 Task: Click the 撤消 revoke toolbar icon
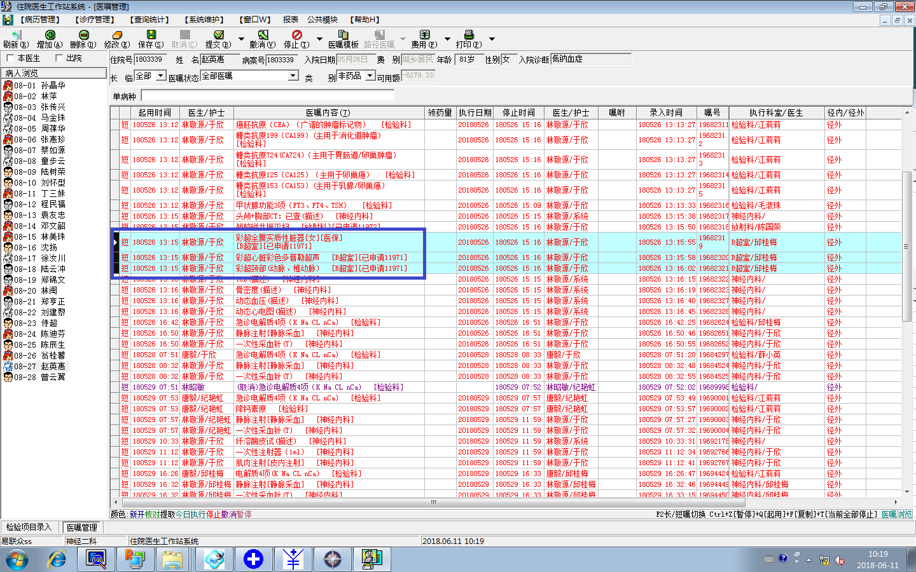[x=263, y=34]
